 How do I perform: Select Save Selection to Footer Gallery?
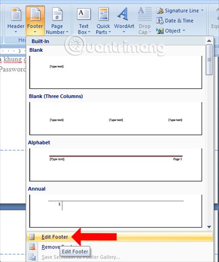(x=120, y=257)
